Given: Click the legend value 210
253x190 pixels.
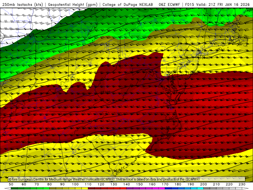Looking at the screenshot, I should click(216, 184).
